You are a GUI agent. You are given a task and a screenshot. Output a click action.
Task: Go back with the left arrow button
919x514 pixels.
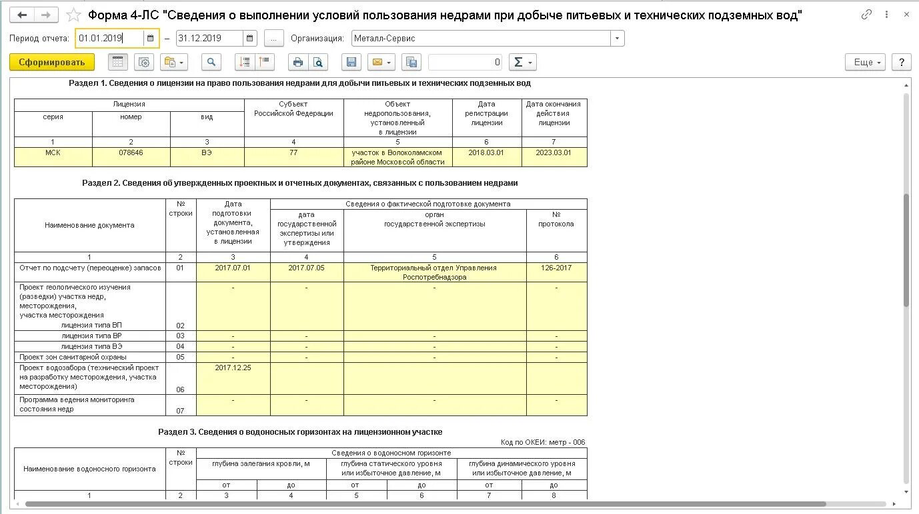point(23,15)
